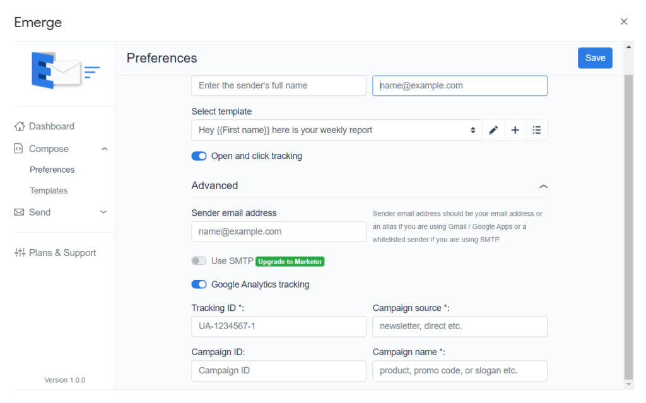Open the template list icon
The width and height of the screenshot is (646, 403).
point(536,130)
